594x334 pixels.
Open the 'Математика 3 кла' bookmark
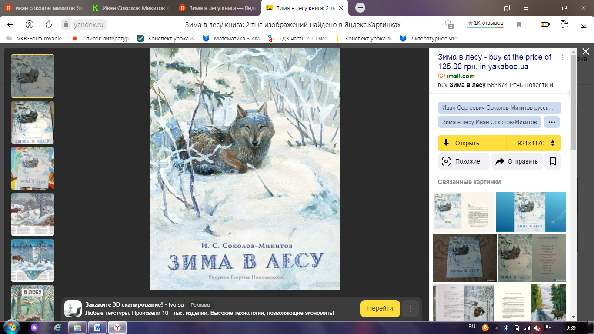click(232, 39)
